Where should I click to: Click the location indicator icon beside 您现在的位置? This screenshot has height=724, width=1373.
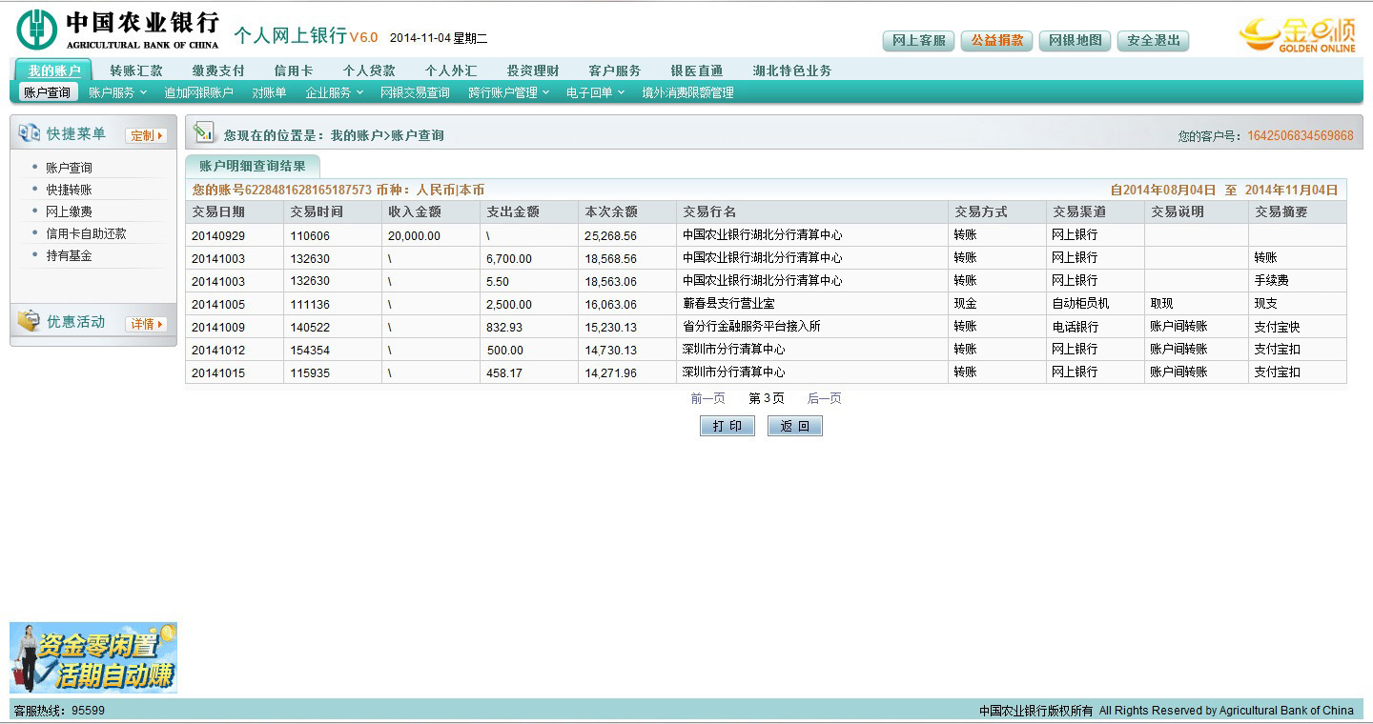203,133
